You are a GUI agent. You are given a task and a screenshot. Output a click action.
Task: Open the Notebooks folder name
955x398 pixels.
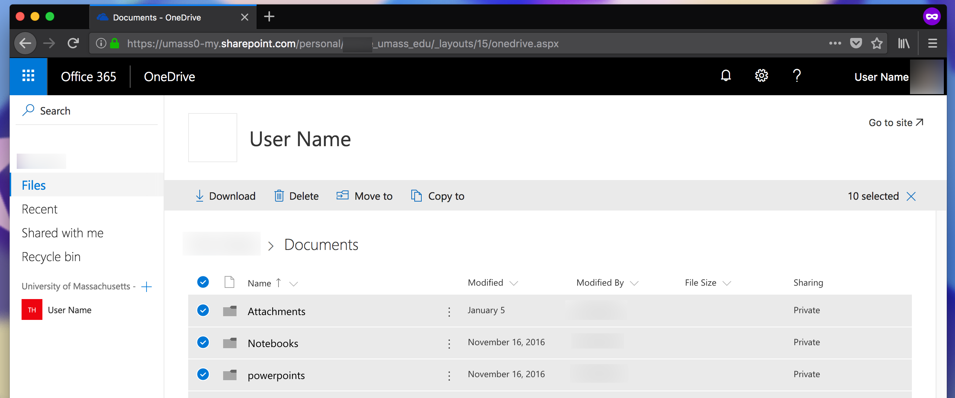pos(273,343)
